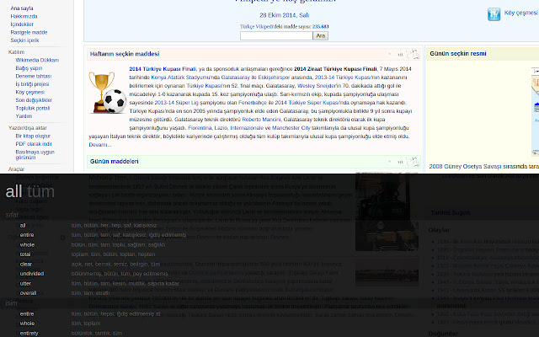539x337 pixels.
Task: Open Köy çeşmesi in the left sidebar
Action: coord(30,92)
